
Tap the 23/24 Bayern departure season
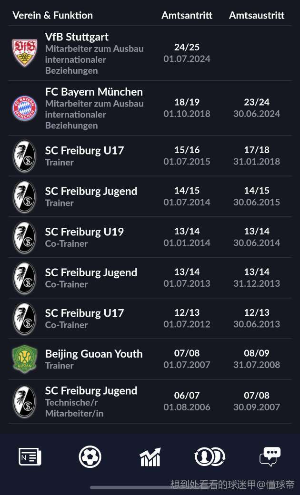click(x=257, y=102)
